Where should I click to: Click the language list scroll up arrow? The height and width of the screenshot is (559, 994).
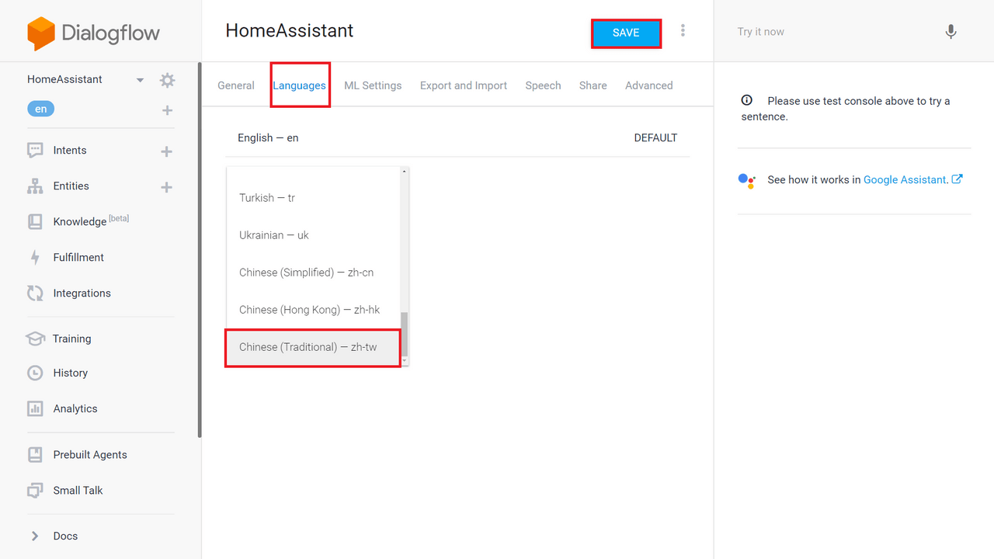point(405,172)
